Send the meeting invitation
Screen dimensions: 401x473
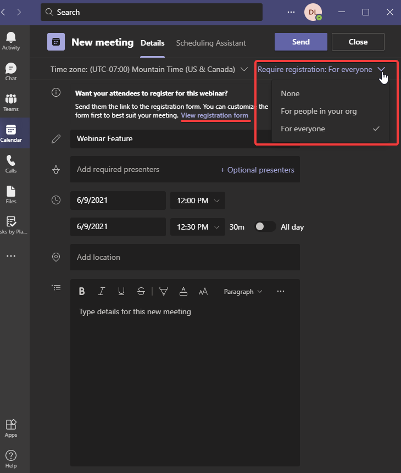tap(301, 42)
